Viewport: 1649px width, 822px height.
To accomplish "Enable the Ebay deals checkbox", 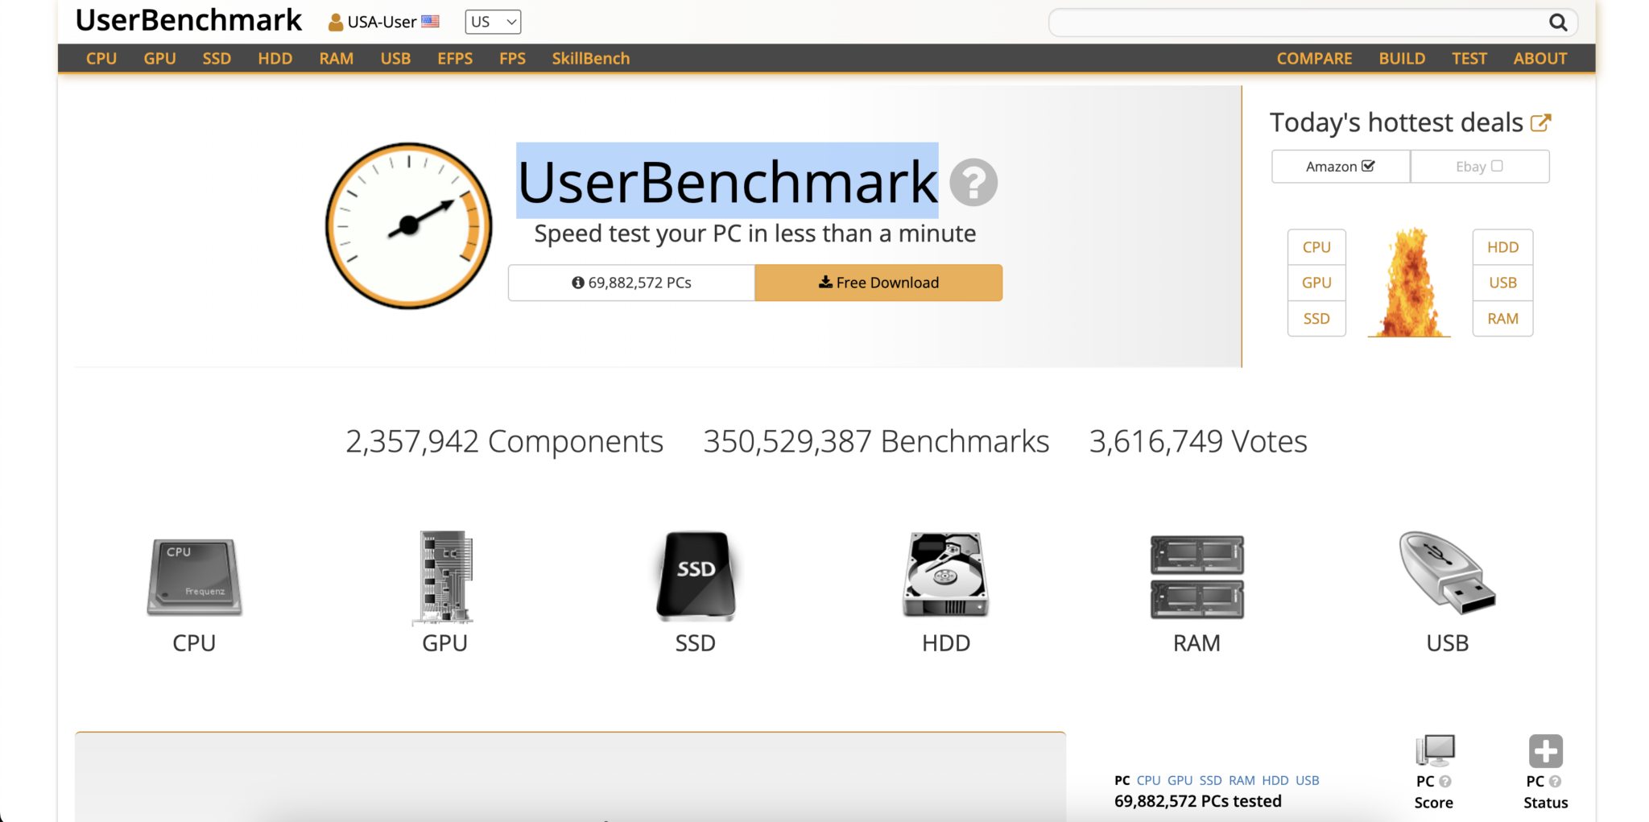I will pos(1497,165).
